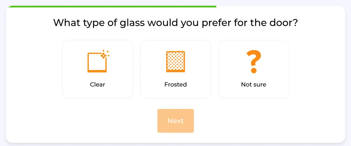Click the frosted lattice glass icon

click(x=175, y=62)
